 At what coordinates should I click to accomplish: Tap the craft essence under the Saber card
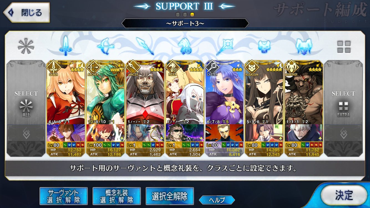point(66,133)
